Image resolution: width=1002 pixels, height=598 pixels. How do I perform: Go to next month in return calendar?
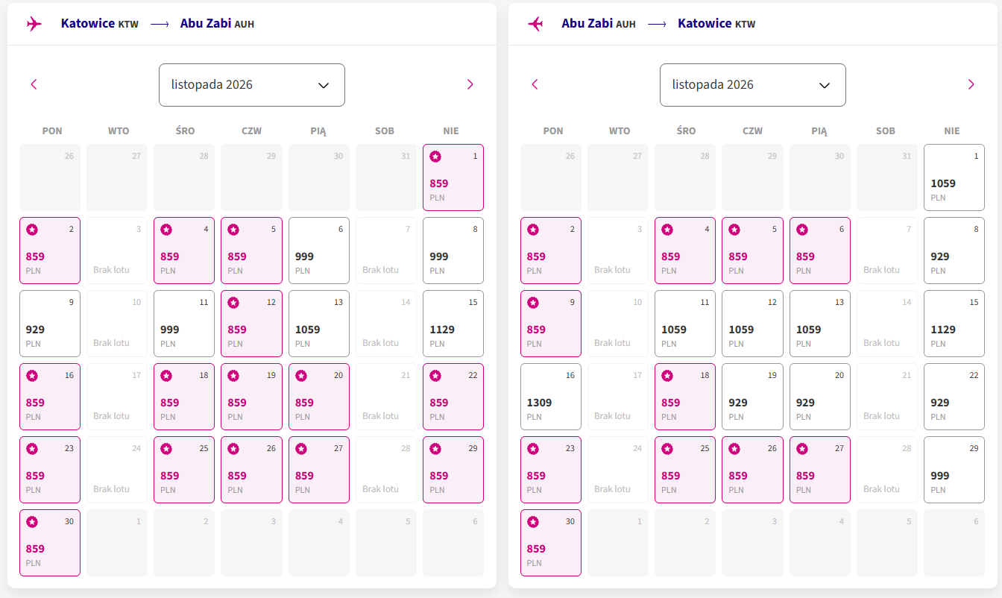(x=971, y=84)
